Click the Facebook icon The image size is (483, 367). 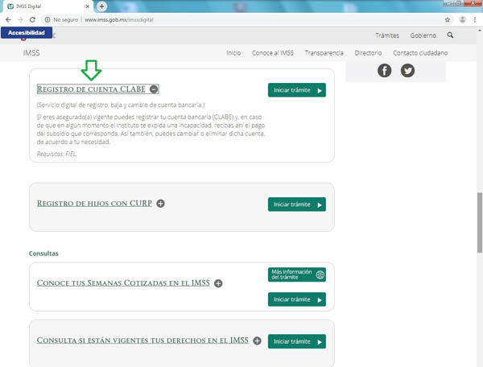point(384,71)
